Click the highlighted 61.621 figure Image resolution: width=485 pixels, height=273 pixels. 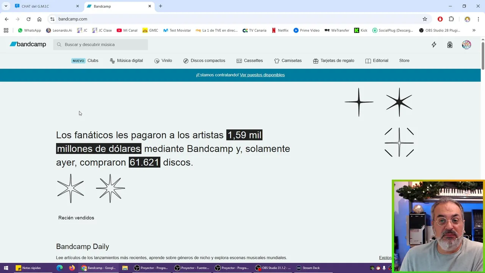coord(144,162)
